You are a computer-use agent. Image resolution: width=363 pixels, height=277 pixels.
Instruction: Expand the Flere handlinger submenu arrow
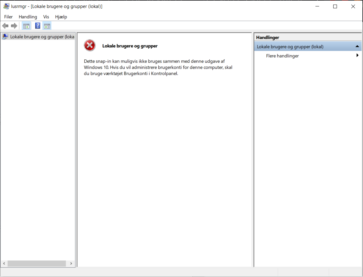coord(357,55)
